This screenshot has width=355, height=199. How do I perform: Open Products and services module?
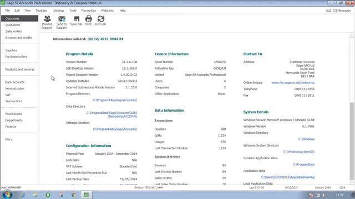(x=20, y=69)
